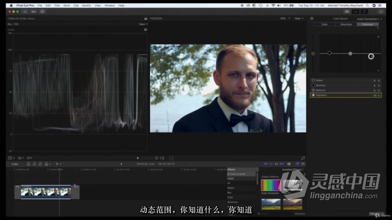The height and width of the screenshot is (220, 392).
Task: Open the video scopes View dropdown
Action: (143, 24)
